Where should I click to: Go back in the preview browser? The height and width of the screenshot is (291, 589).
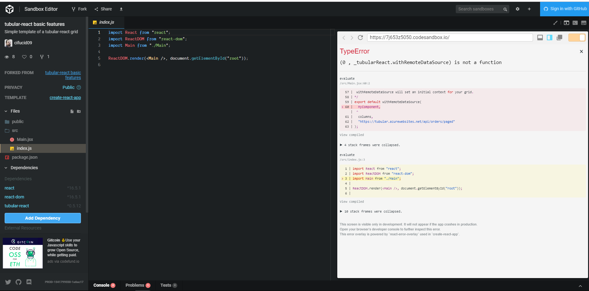(344, 38)
